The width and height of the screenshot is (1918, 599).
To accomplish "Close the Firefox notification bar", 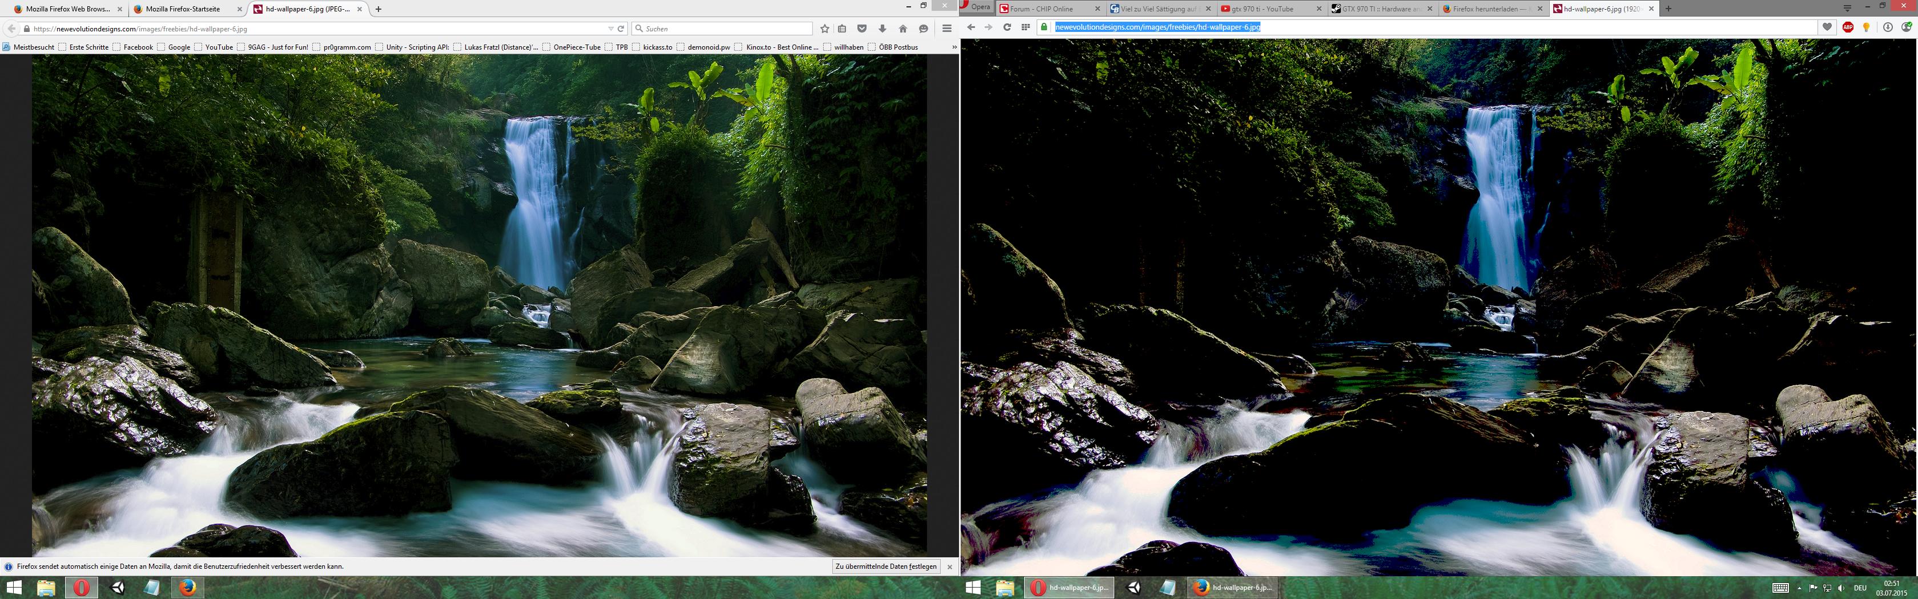I will click(x=950, y=567).
